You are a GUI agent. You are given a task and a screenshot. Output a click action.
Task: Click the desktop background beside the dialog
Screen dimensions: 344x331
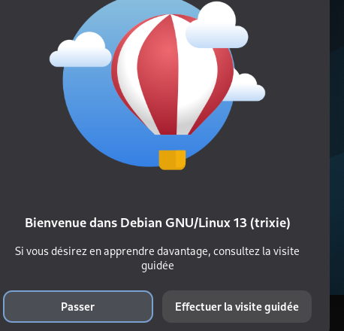pyautogui.click(x=337, y=150)
